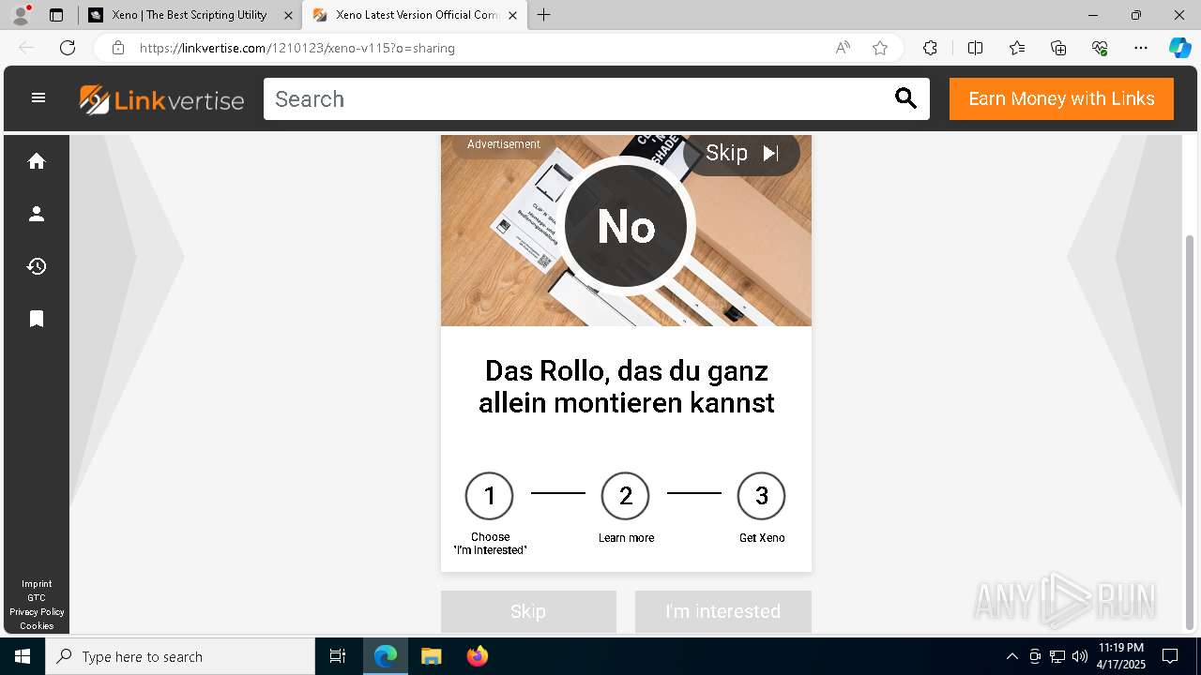Click the ad headline Das Rollo text
The image size is (1201, 675).
coord(626,387)
